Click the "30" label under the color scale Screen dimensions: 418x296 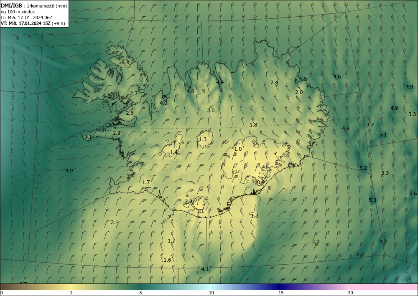click(351, 293)
